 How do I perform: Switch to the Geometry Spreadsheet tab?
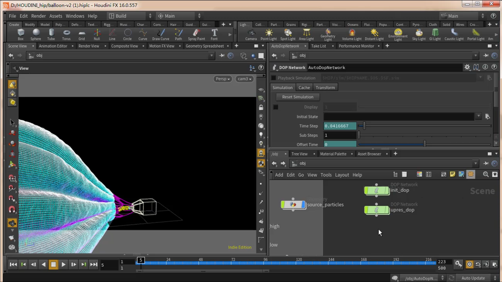pyautogui.click(x=204, y=46)
